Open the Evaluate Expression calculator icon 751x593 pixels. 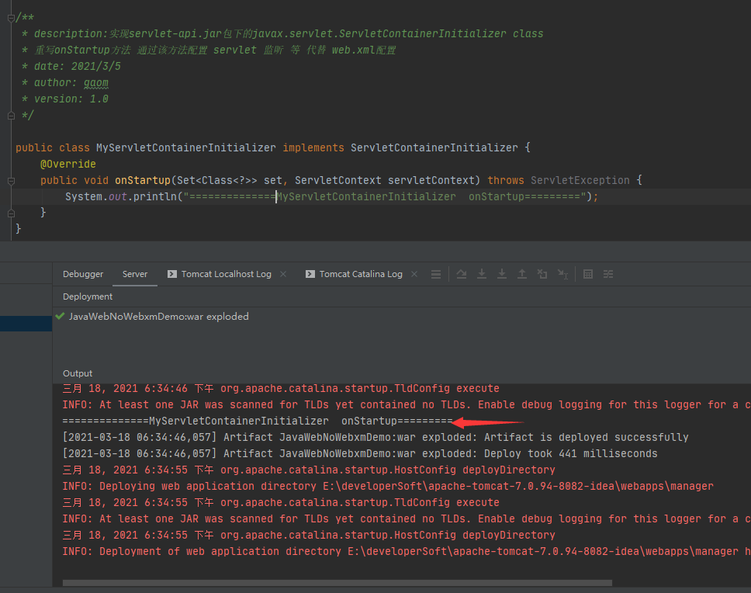(588, 274)
